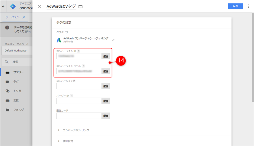Click the タグの設定 section heading
Viewport: 254px width, 146px height.
[64, 23]
